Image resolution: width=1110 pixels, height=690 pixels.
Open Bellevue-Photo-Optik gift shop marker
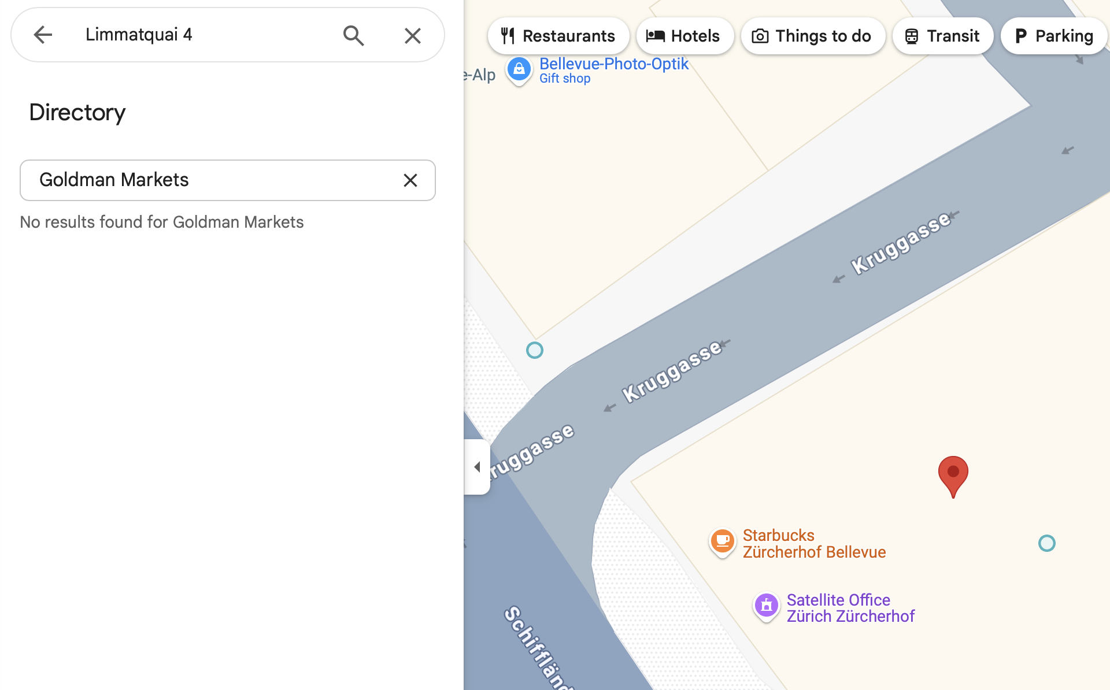tap(519, 69)
